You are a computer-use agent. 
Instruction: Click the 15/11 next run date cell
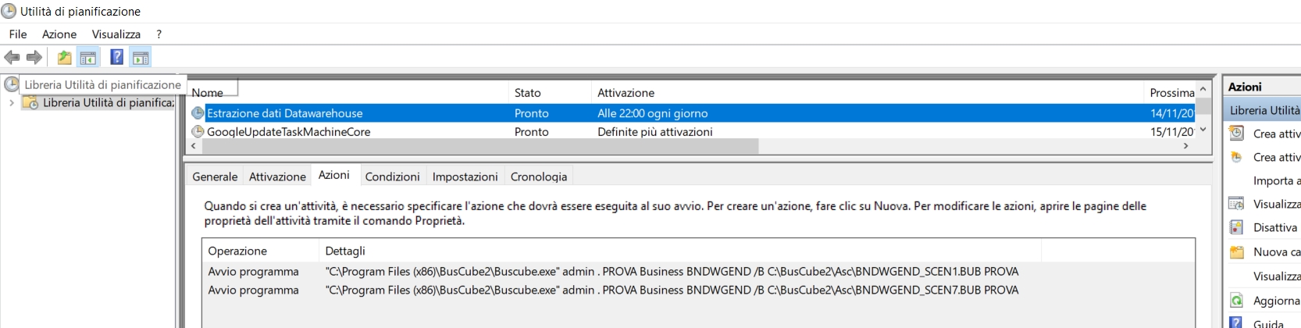(1171, 132)
